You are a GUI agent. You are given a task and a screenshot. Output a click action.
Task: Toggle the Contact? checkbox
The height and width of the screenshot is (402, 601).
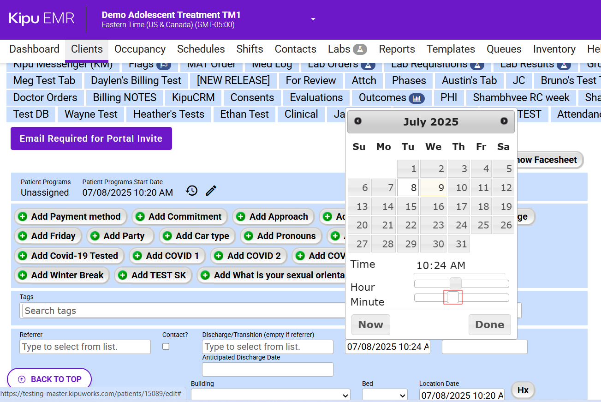pyautogui.click(x=166, y=347)
